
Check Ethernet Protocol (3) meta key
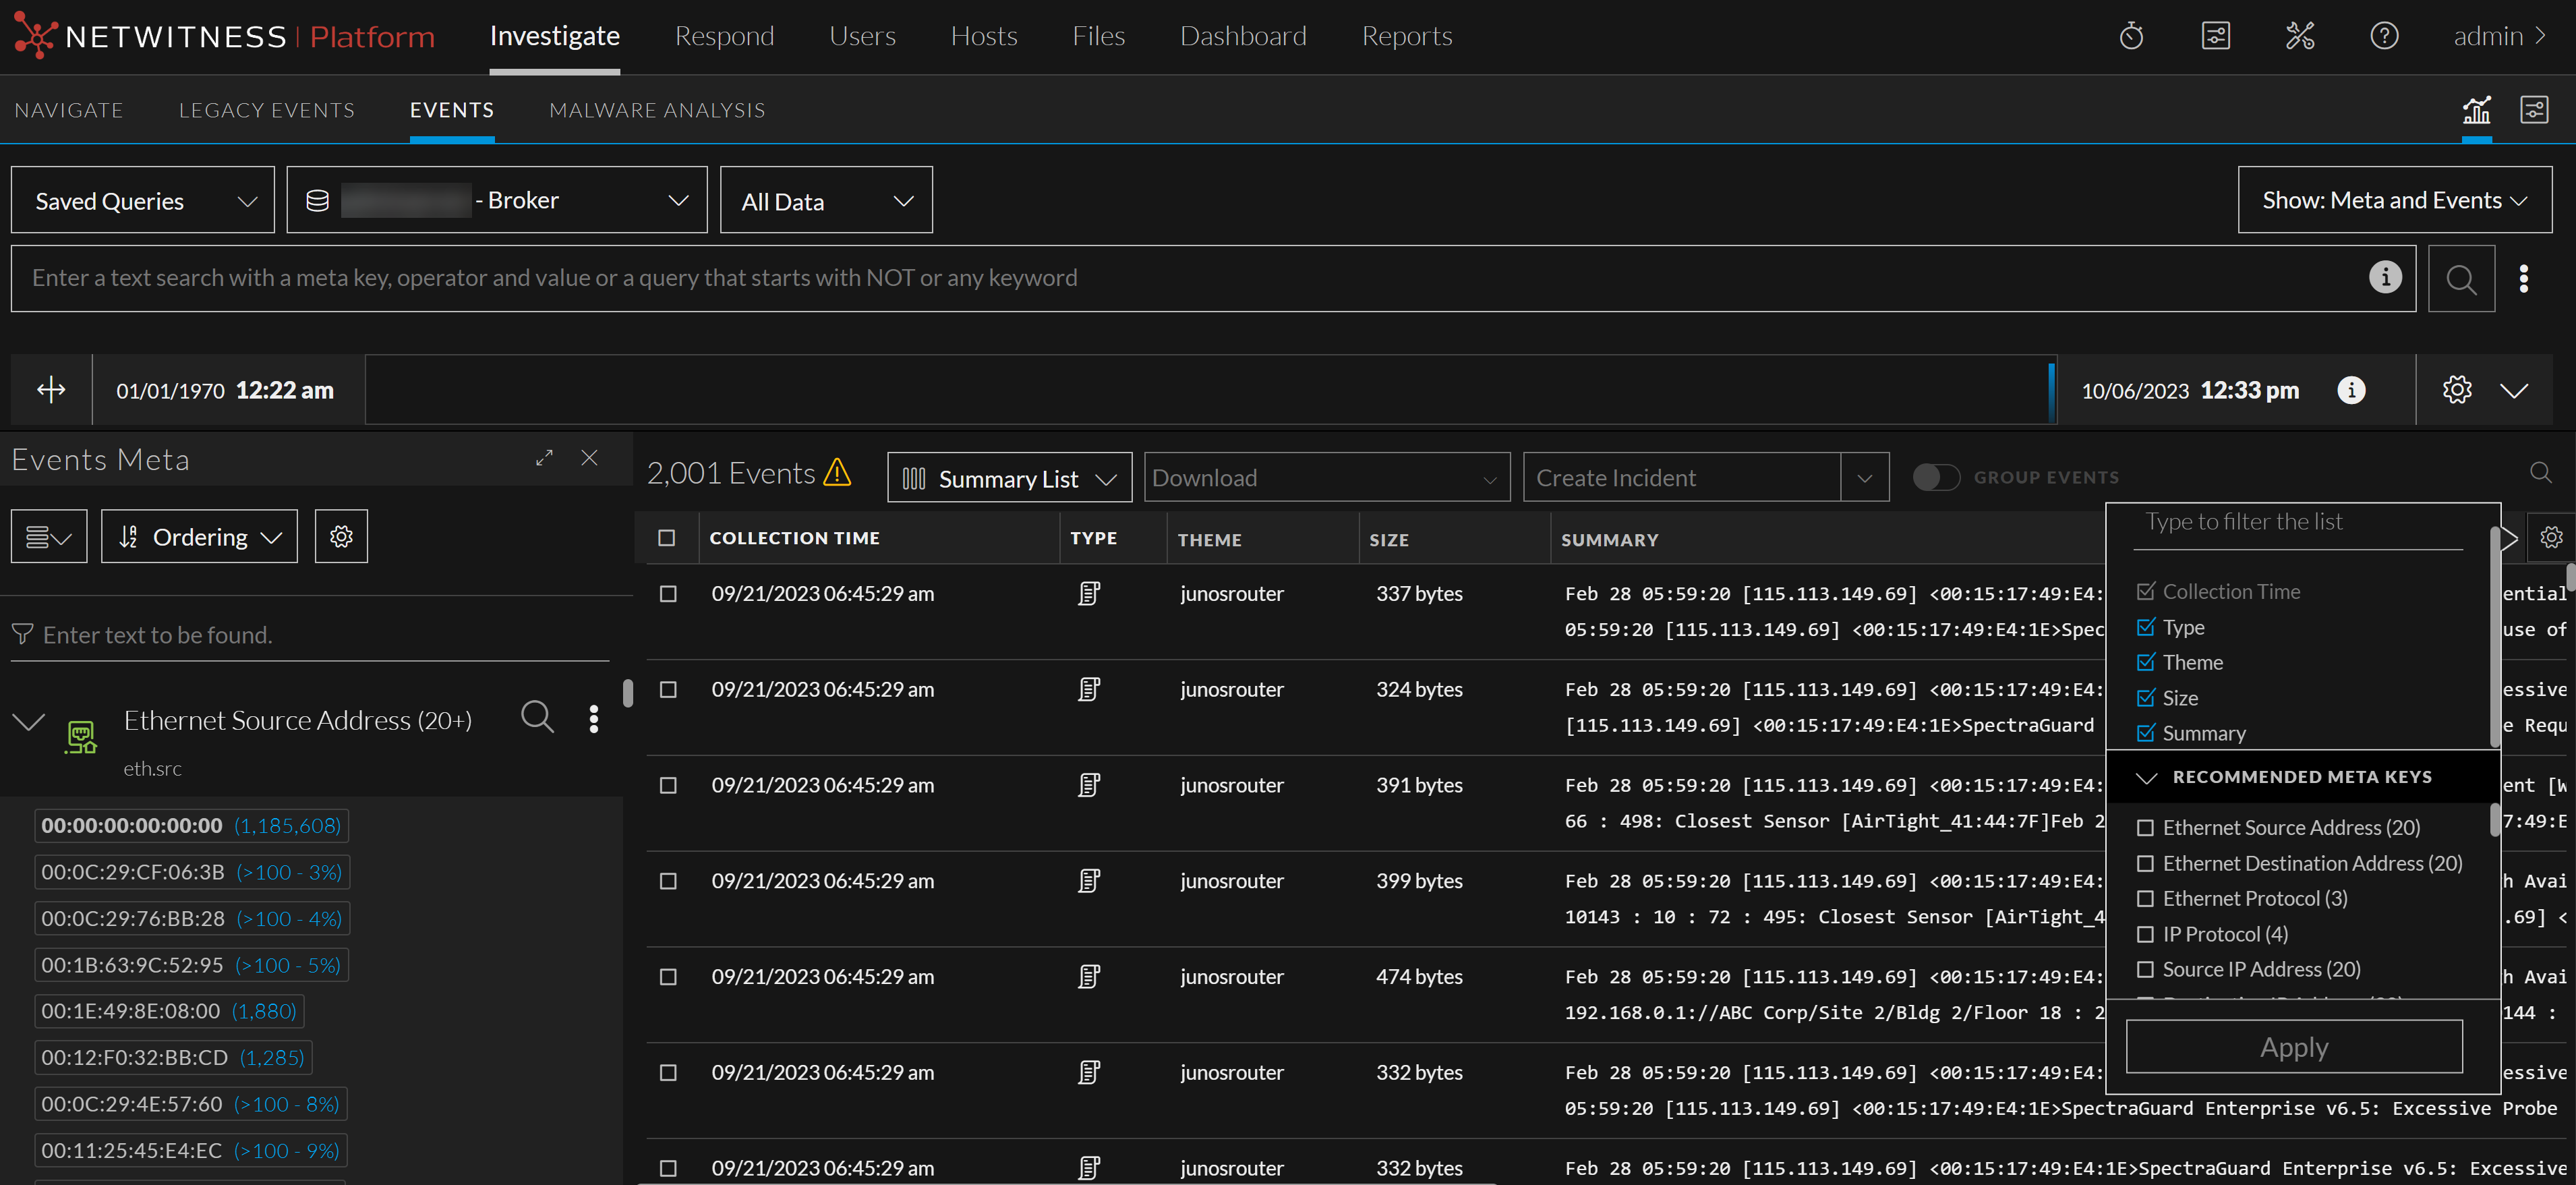2145,899
